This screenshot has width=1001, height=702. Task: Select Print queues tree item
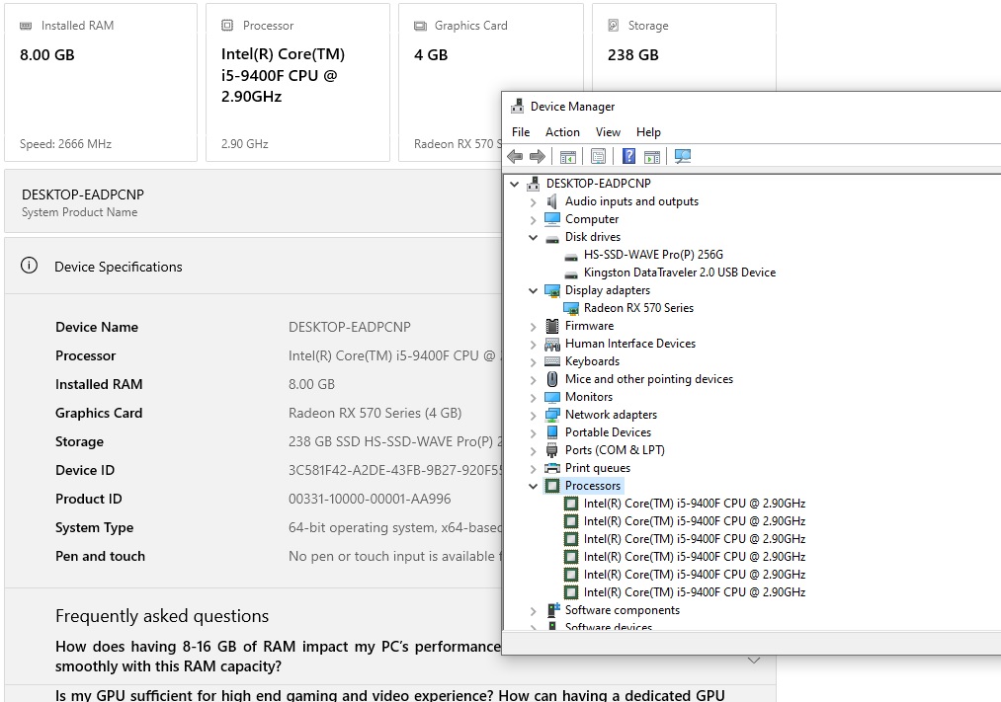598,468
